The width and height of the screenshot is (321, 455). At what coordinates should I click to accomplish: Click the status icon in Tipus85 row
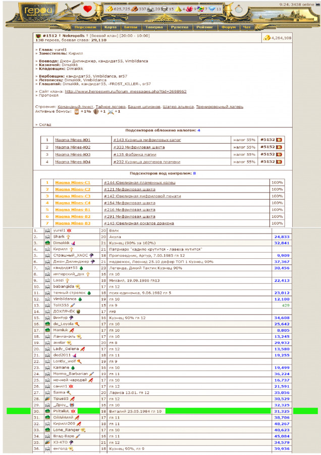tap(47, 399)
